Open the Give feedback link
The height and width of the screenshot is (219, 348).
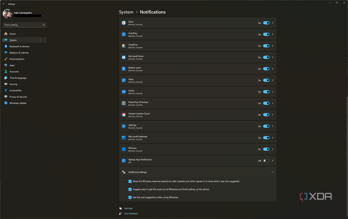pyautogui.click(x=131, y=214)
